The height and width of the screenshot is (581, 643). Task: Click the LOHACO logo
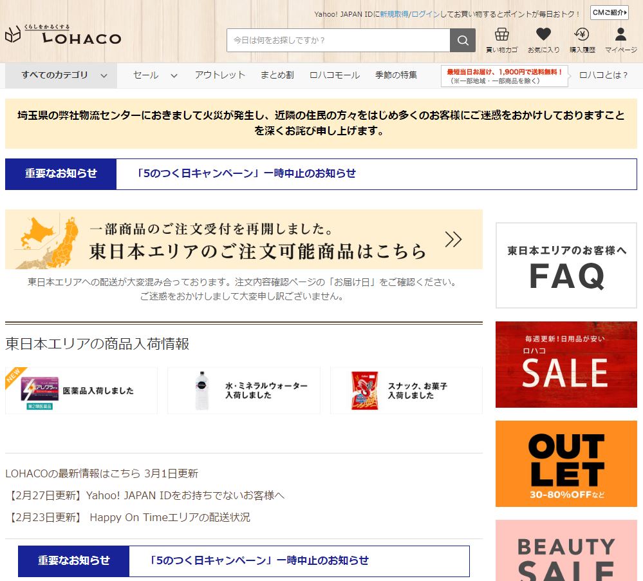pos(63,35)
